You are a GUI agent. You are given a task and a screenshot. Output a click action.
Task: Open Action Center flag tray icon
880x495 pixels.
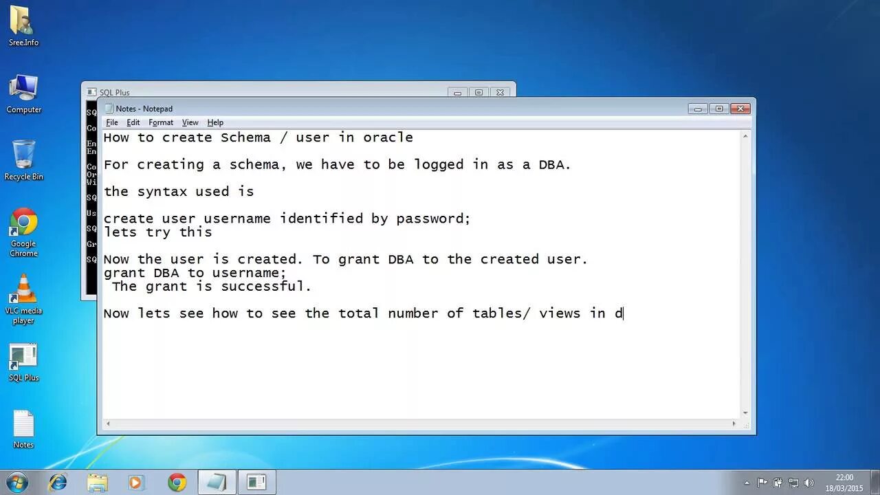pos(762,483)
